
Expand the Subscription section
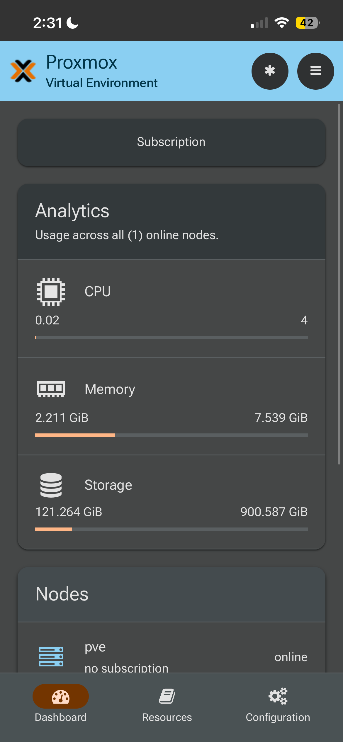click(171, 142)
